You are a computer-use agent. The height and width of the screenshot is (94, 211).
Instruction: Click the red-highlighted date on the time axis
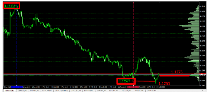click(x=133, y=87)
